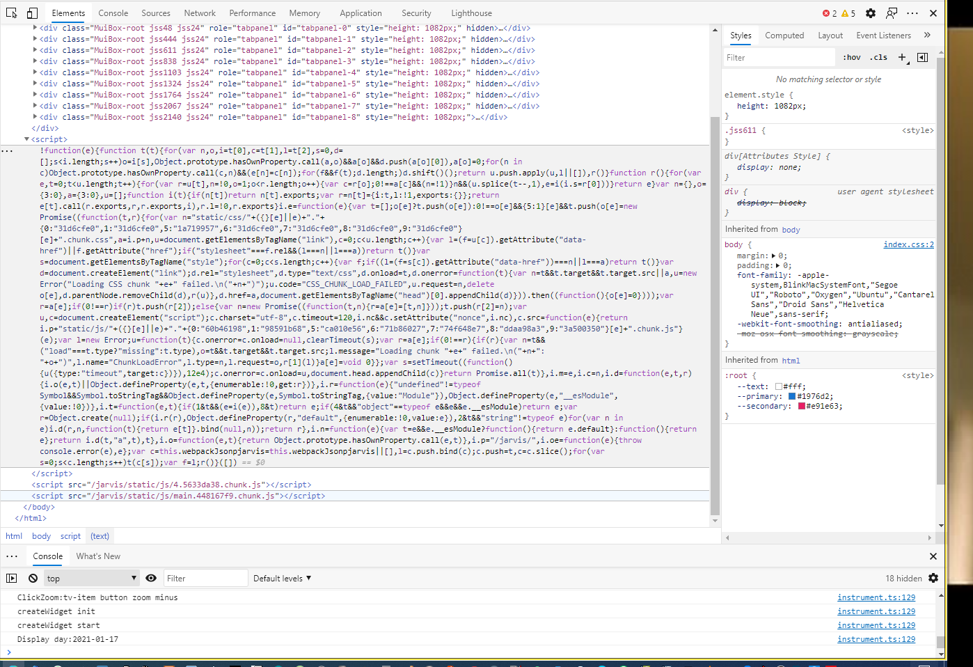Open the Memory panel tab
973x667 pixels.
tap(305, 13)
